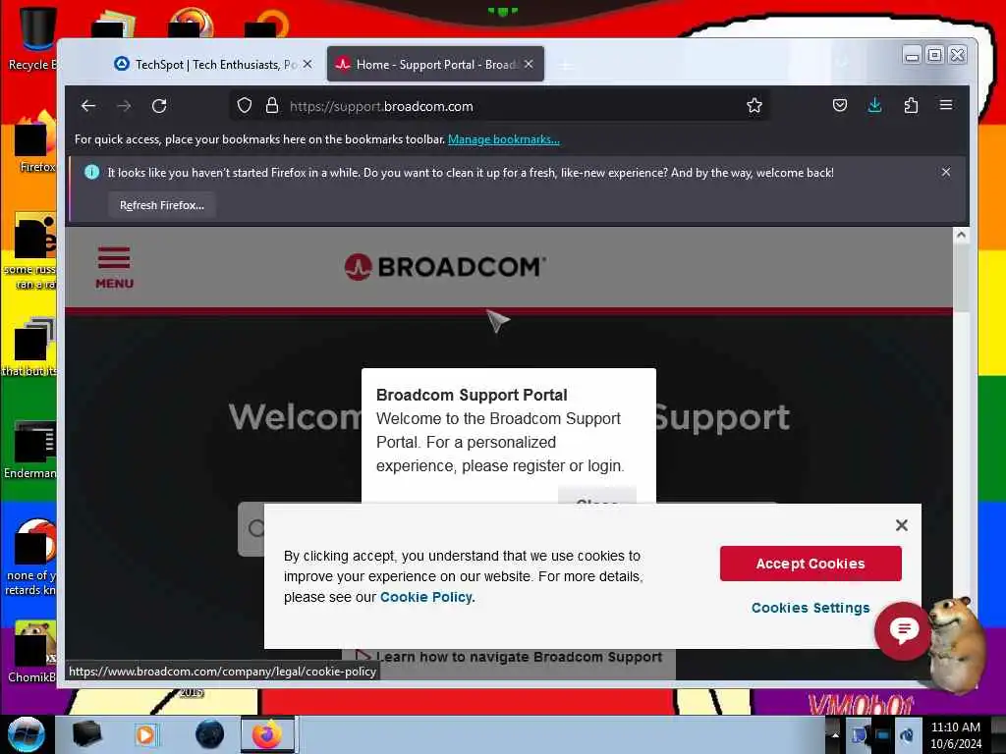Dismiss the Refresh Firefox notification bar
This screenshot has height=754, width=1006.
pyautogui.click(x=946, y=172)
